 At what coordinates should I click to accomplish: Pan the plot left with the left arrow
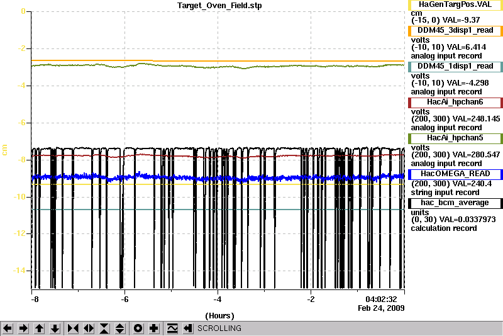(x=8, y=328)
